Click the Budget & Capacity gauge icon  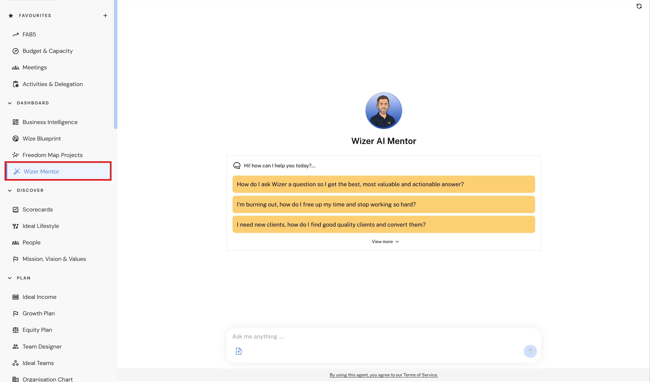(16, 51)
